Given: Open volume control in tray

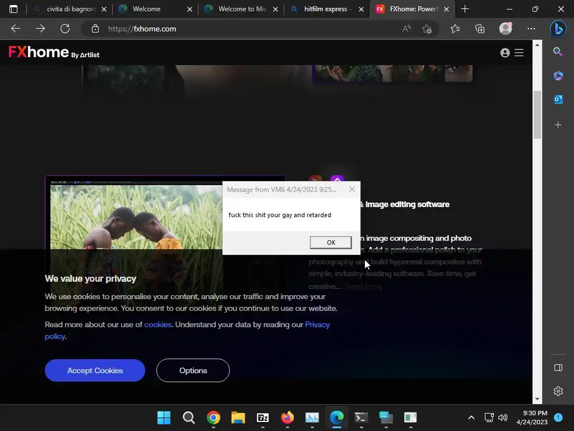Looking at the screenshot, I should (503, 418).
